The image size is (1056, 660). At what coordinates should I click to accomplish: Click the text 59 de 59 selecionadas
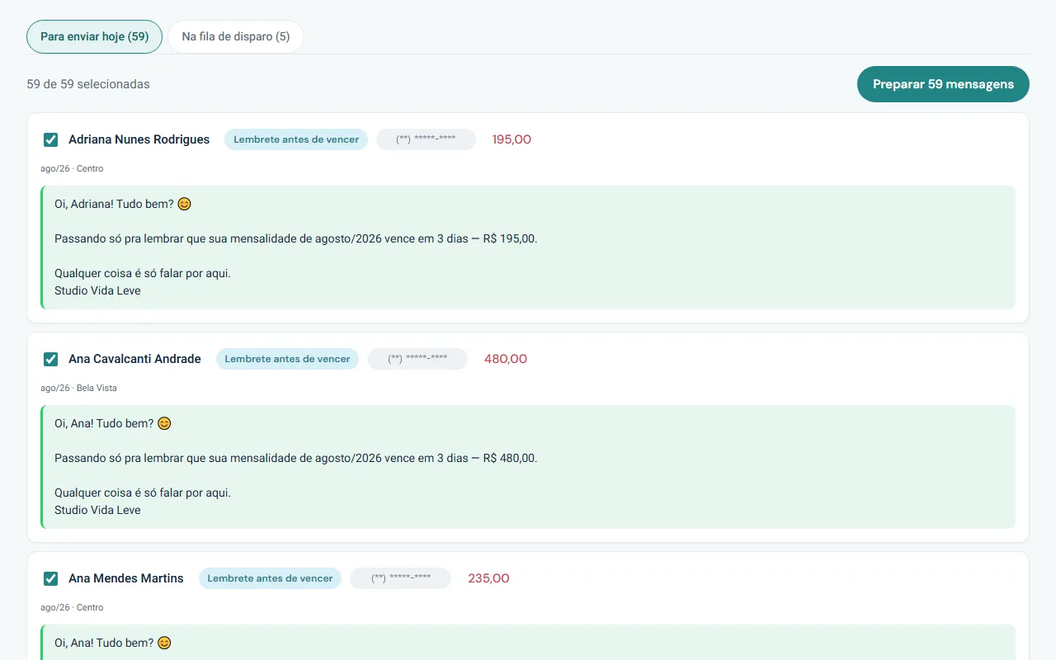(88, 84)
